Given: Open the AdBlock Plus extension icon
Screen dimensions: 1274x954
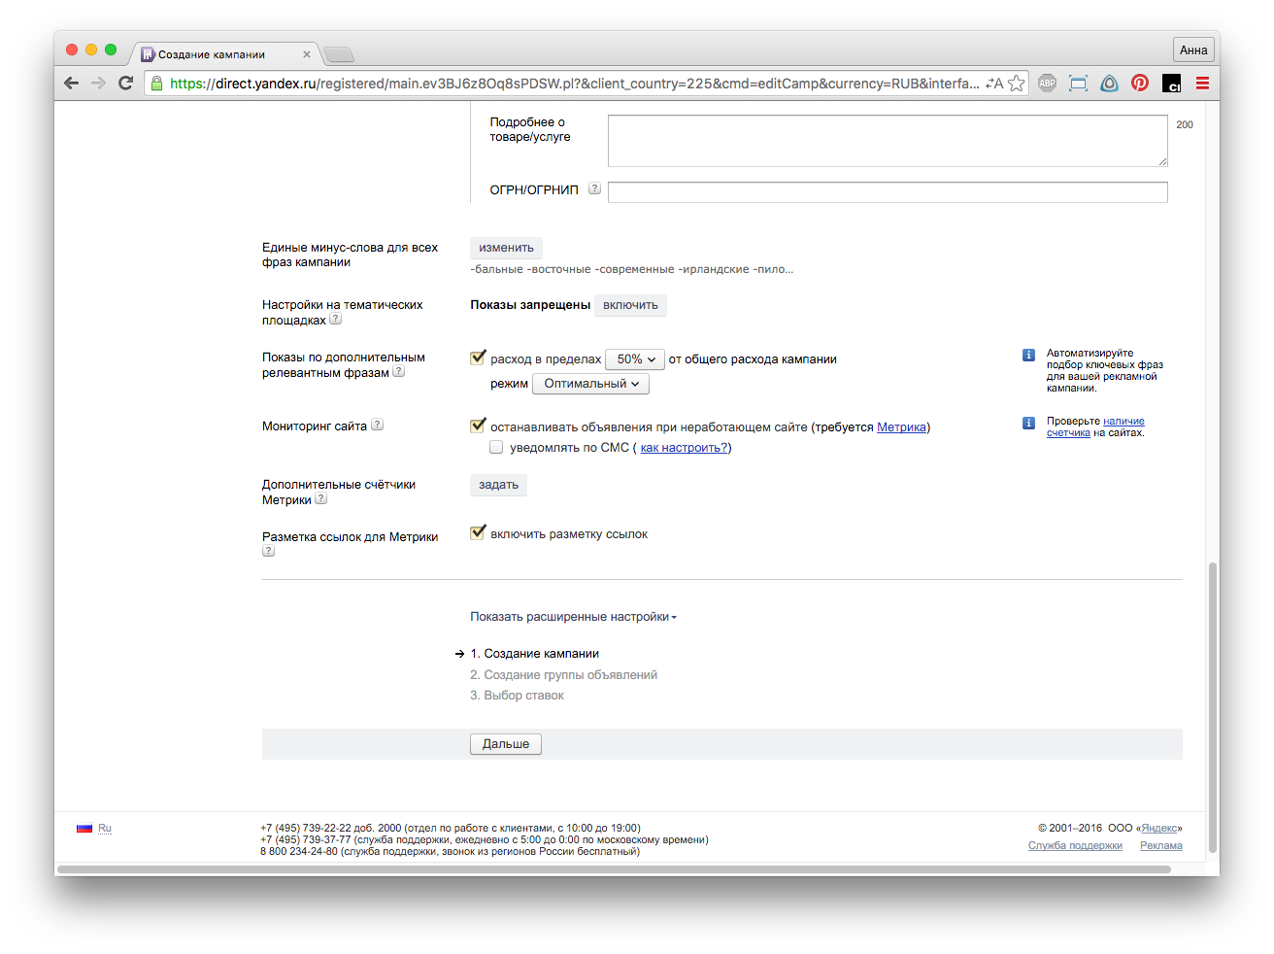Looking at the screenshot, I should tap(1047, 84).
